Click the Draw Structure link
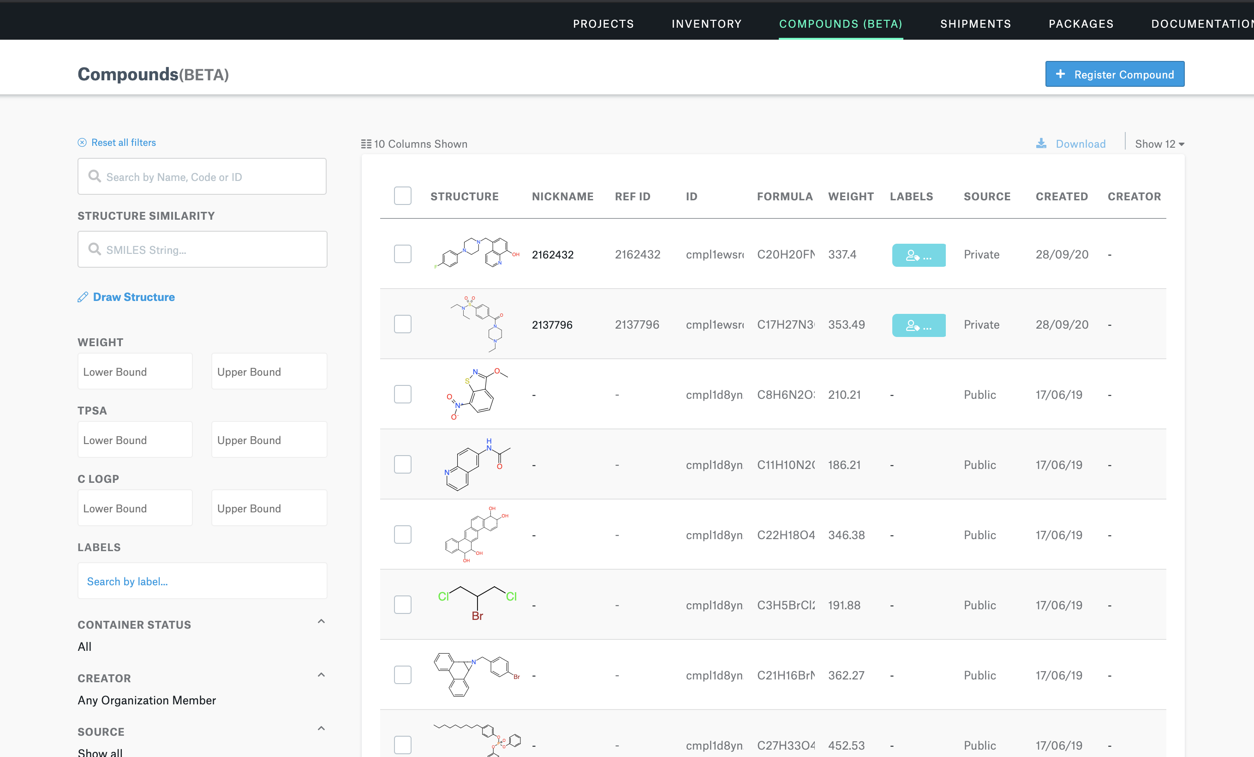Screen dimensions: 1254x757 point(134,297)
